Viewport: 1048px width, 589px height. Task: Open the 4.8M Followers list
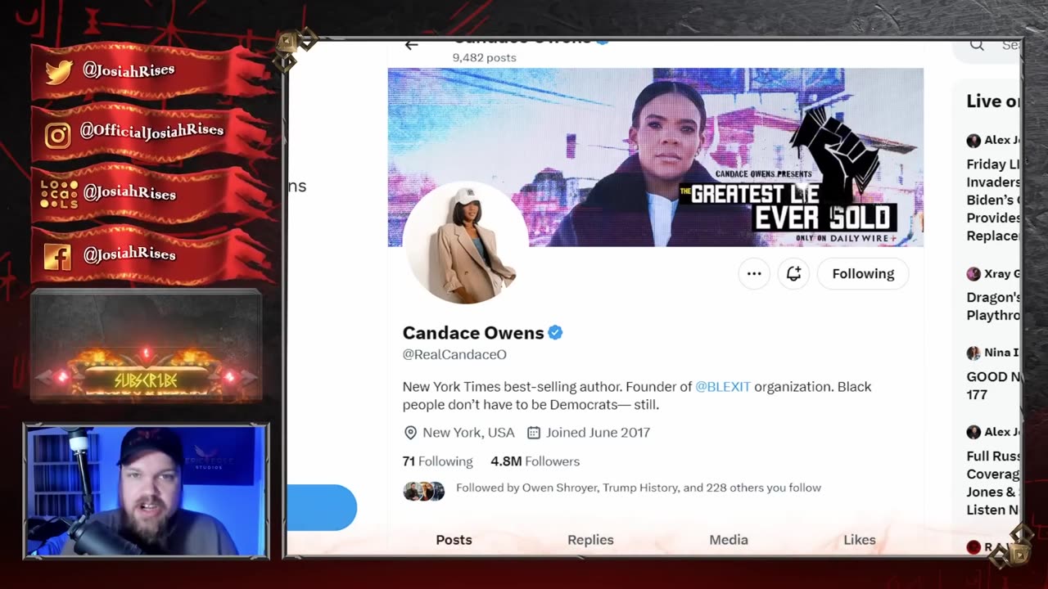(535, 461)
